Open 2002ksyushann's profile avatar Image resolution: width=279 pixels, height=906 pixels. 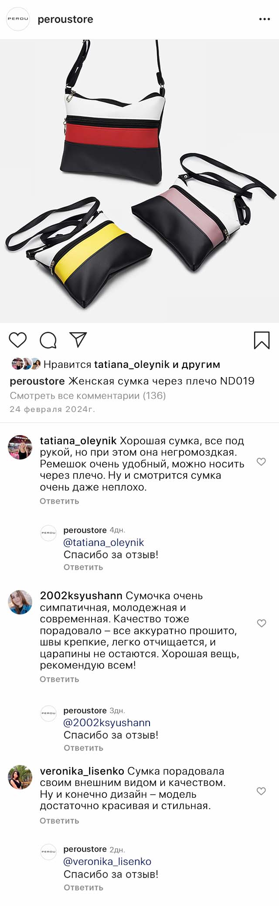pos(20,602)
